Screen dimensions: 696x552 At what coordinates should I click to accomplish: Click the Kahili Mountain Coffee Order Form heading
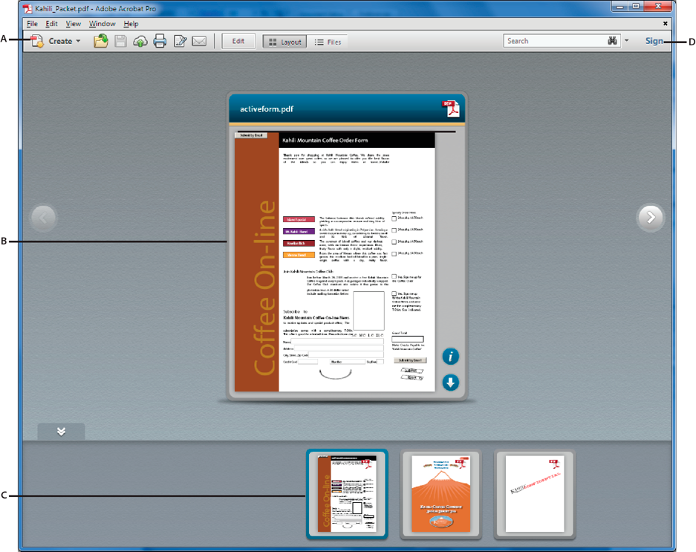pos(325,140)
